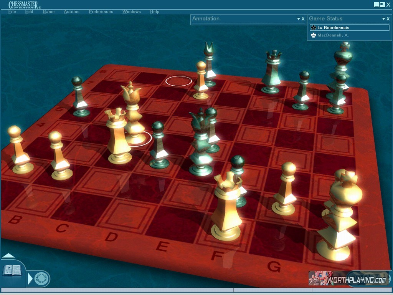The image size is (393, 295).
Task: Open the Game Status dropdown arrow
Action: click(x=383, y=19)
